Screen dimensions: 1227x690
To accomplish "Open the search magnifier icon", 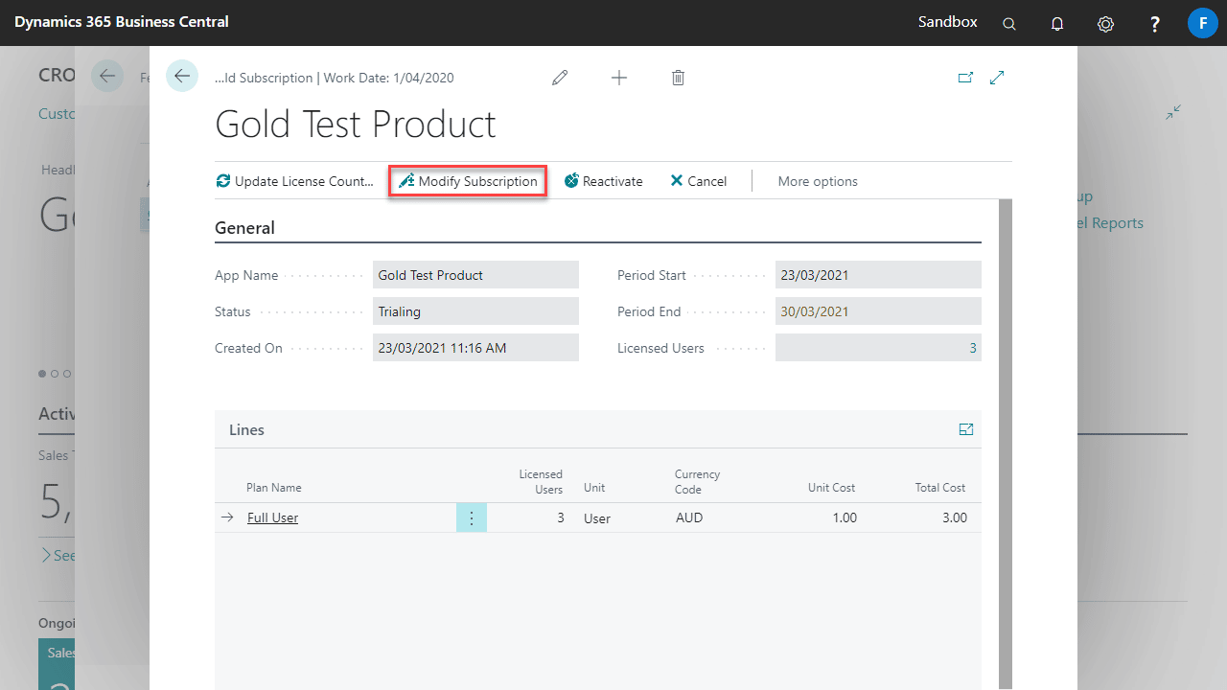I will coord(1009,23).
